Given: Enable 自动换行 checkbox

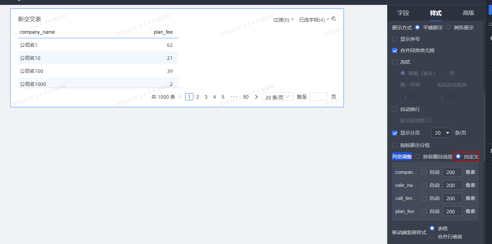Looking at the screenshot, I should [x=395, y=109].
